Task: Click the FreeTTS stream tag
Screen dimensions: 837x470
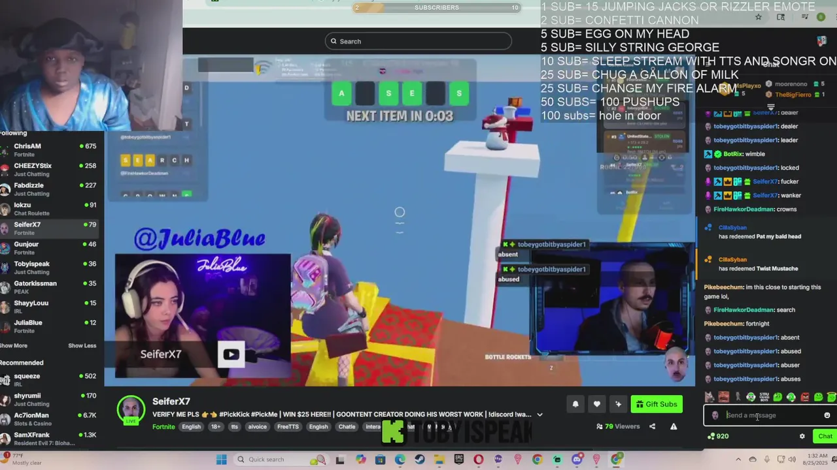Action: [x=288, y=427]
